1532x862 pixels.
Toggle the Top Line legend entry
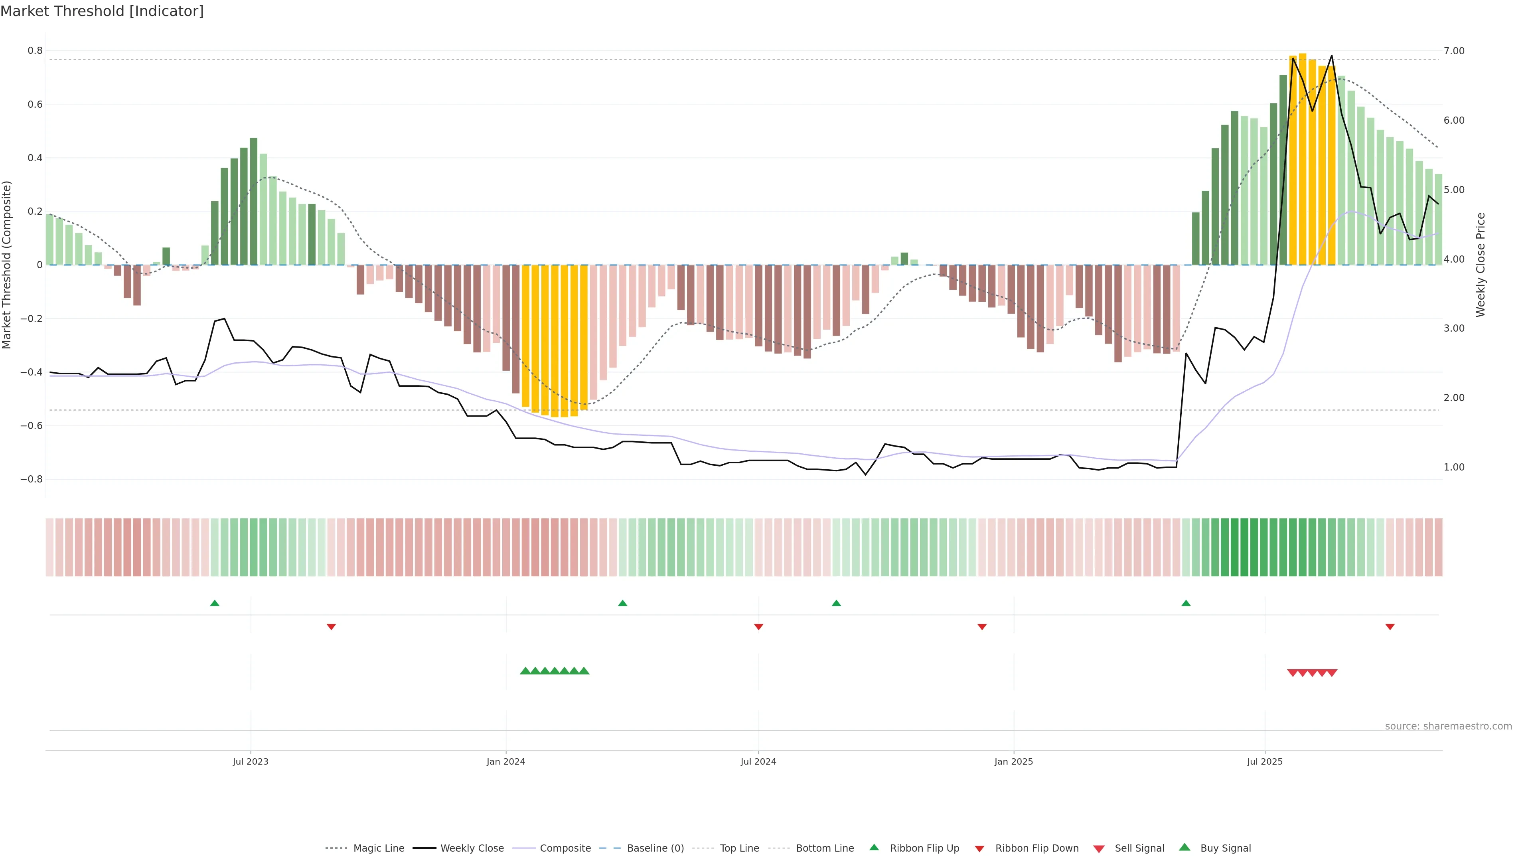tap(739, 848)
